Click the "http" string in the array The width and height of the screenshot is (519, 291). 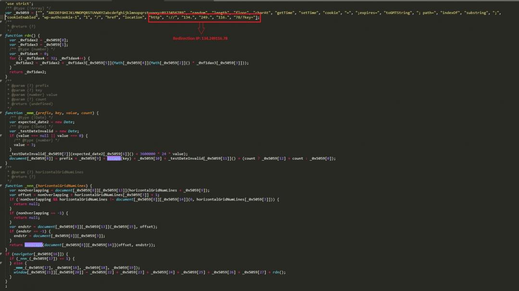coord(155,17)
